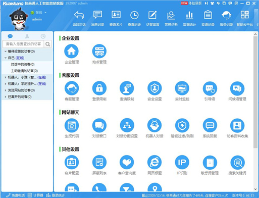Open 系统回复 icon
Screen dimensions: 259x198
pyautogui.click(x=210, y=125)
